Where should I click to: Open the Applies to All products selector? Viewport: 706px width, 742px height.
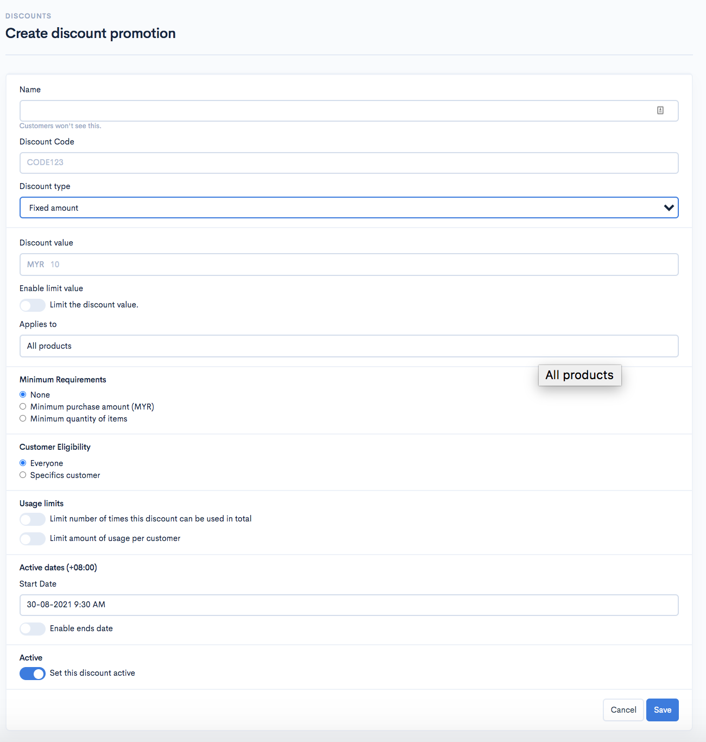[x=349, y=346]
